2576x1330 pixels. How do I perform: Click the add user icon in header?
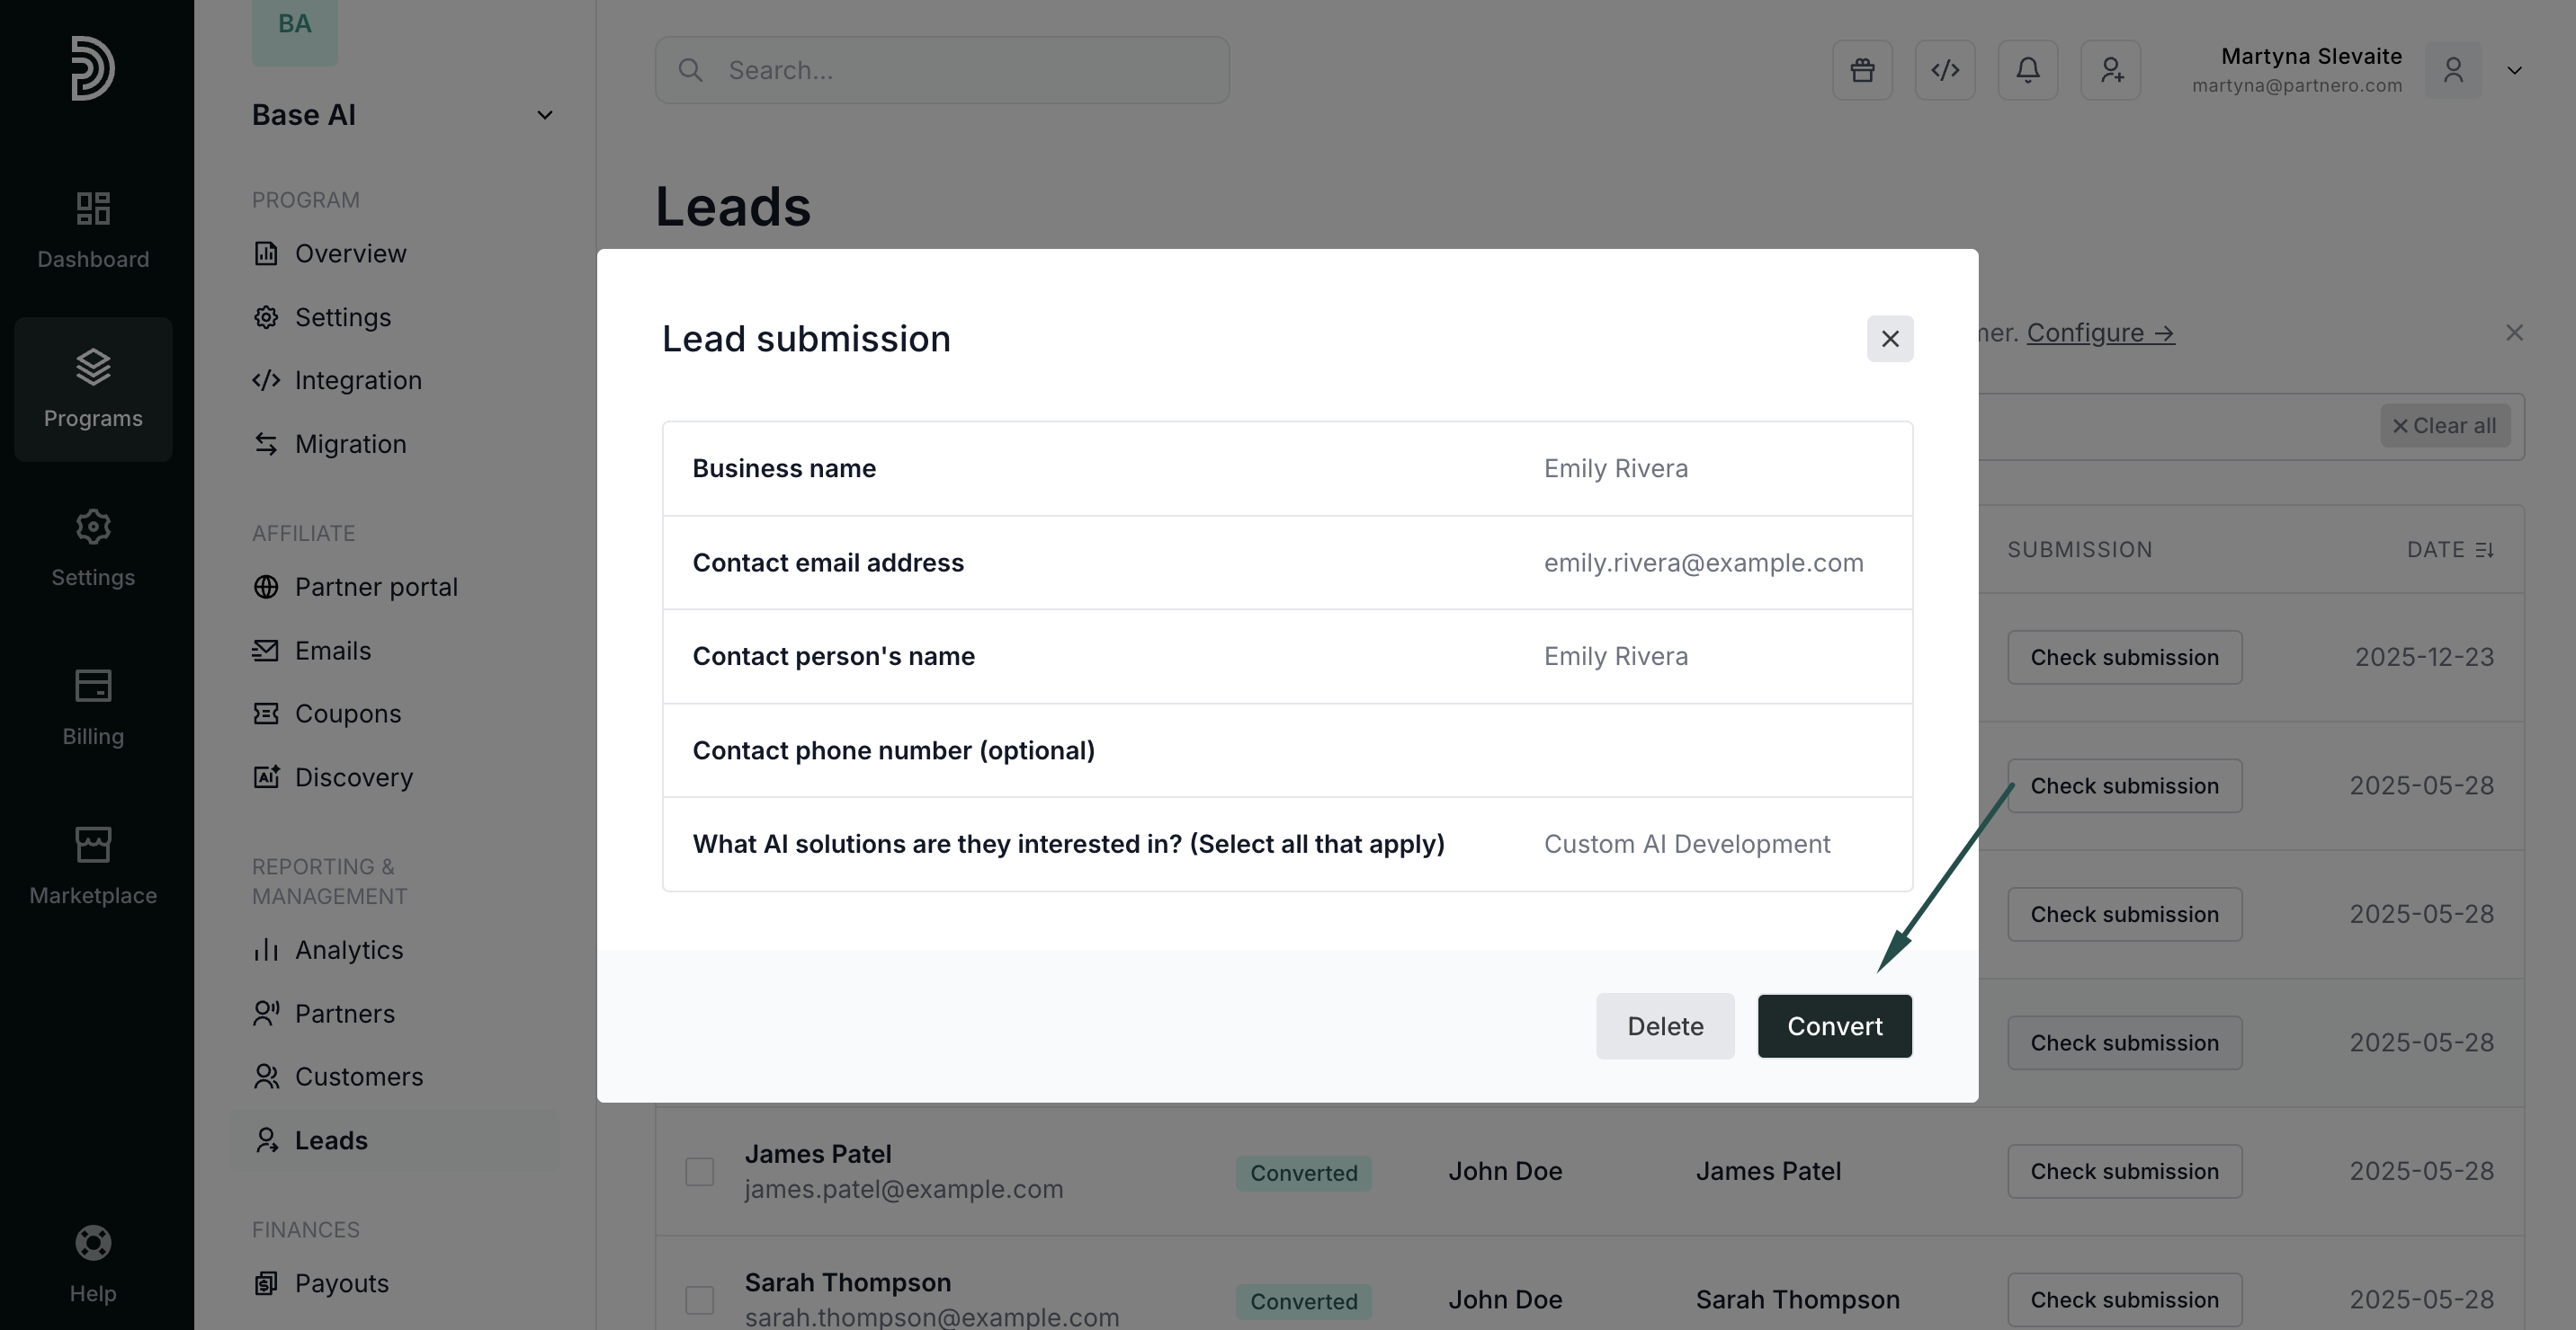2110,70
